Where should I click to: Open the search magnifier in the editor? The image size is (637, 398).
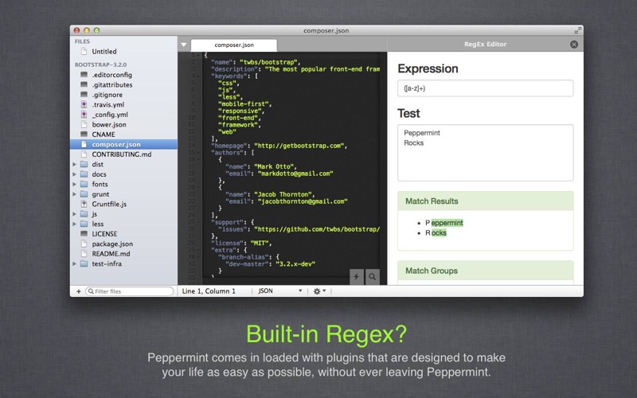coord(372,276)
